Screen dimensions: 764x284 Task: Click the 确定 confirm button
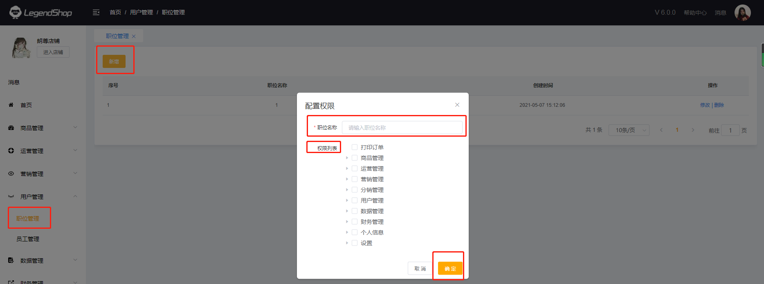pos(450,268)
